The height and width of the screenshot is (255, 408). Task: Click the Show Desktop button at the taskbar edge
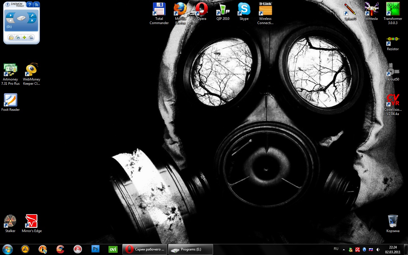click(x=406, y=249)
